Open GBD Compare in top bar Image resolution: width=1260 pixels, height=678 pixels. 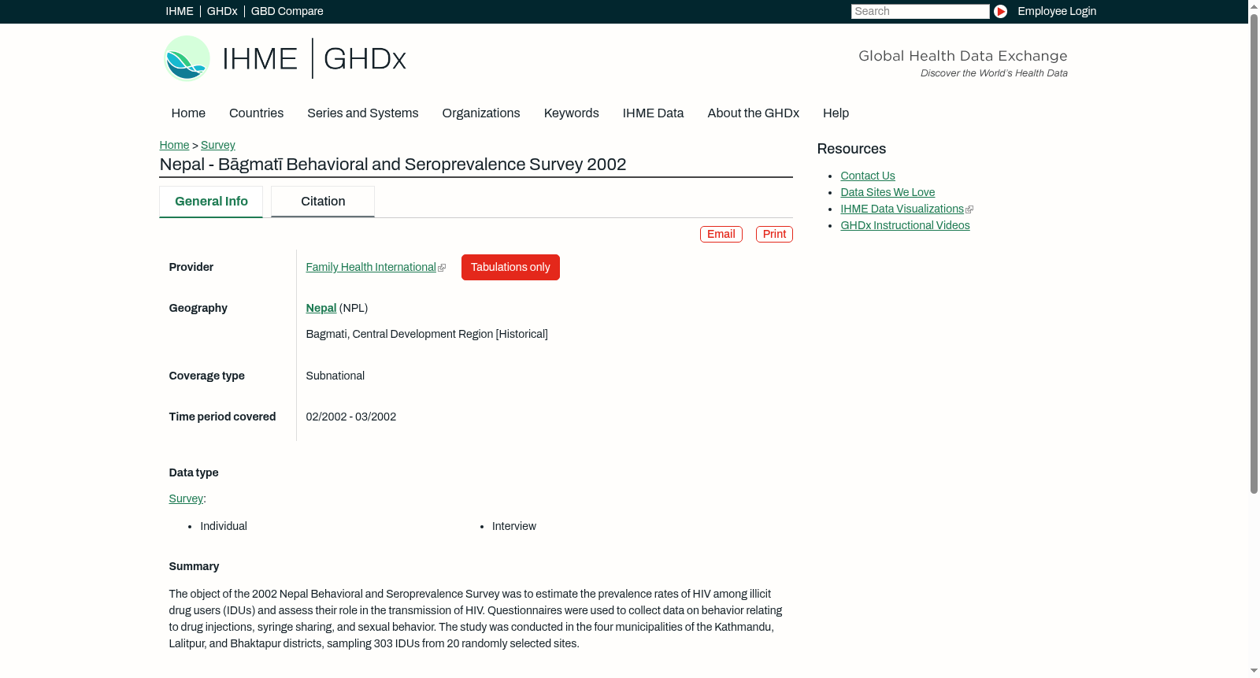[x=287, y=11]
